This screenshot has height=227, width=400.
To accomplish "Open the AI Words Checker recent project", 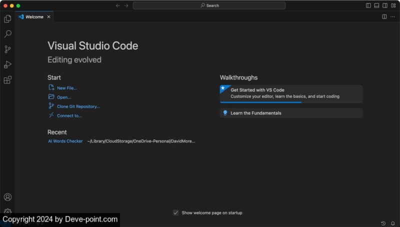I will pos(65,141).
